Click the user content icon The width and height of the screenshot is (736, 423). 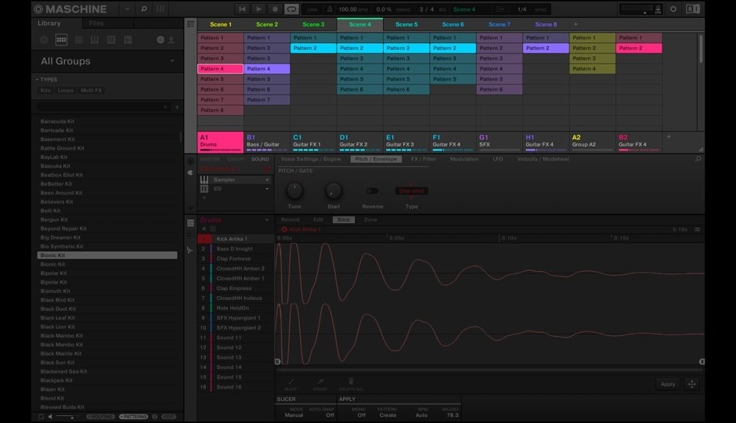[171, 40]
